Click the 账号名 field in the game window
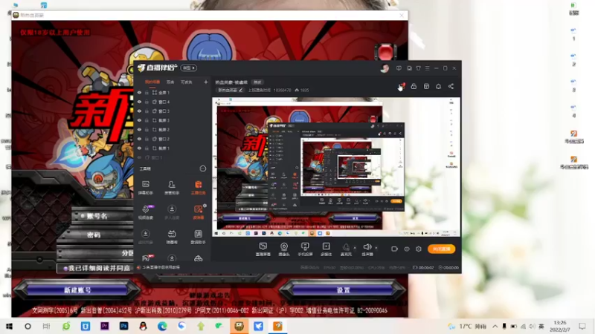The width and height of the screenshot is (595, 334). pos(103,216)
